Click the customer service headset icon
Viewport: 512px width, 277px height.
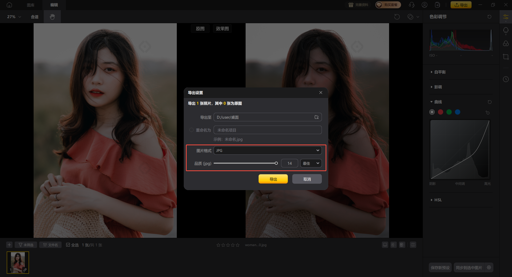click(x=412, y=5)
